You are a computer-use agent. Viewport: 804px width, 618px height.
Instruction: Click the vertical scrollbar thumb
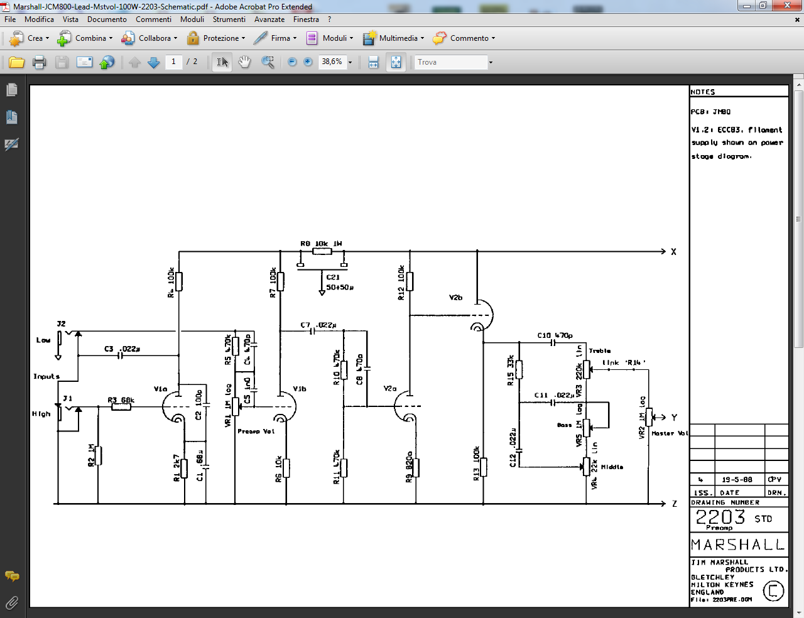(799, 219)
